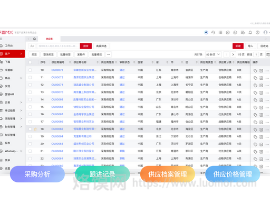This screenshot has height=203, width=270.
Task: Check the box for row 21
Action: point(30,151)
